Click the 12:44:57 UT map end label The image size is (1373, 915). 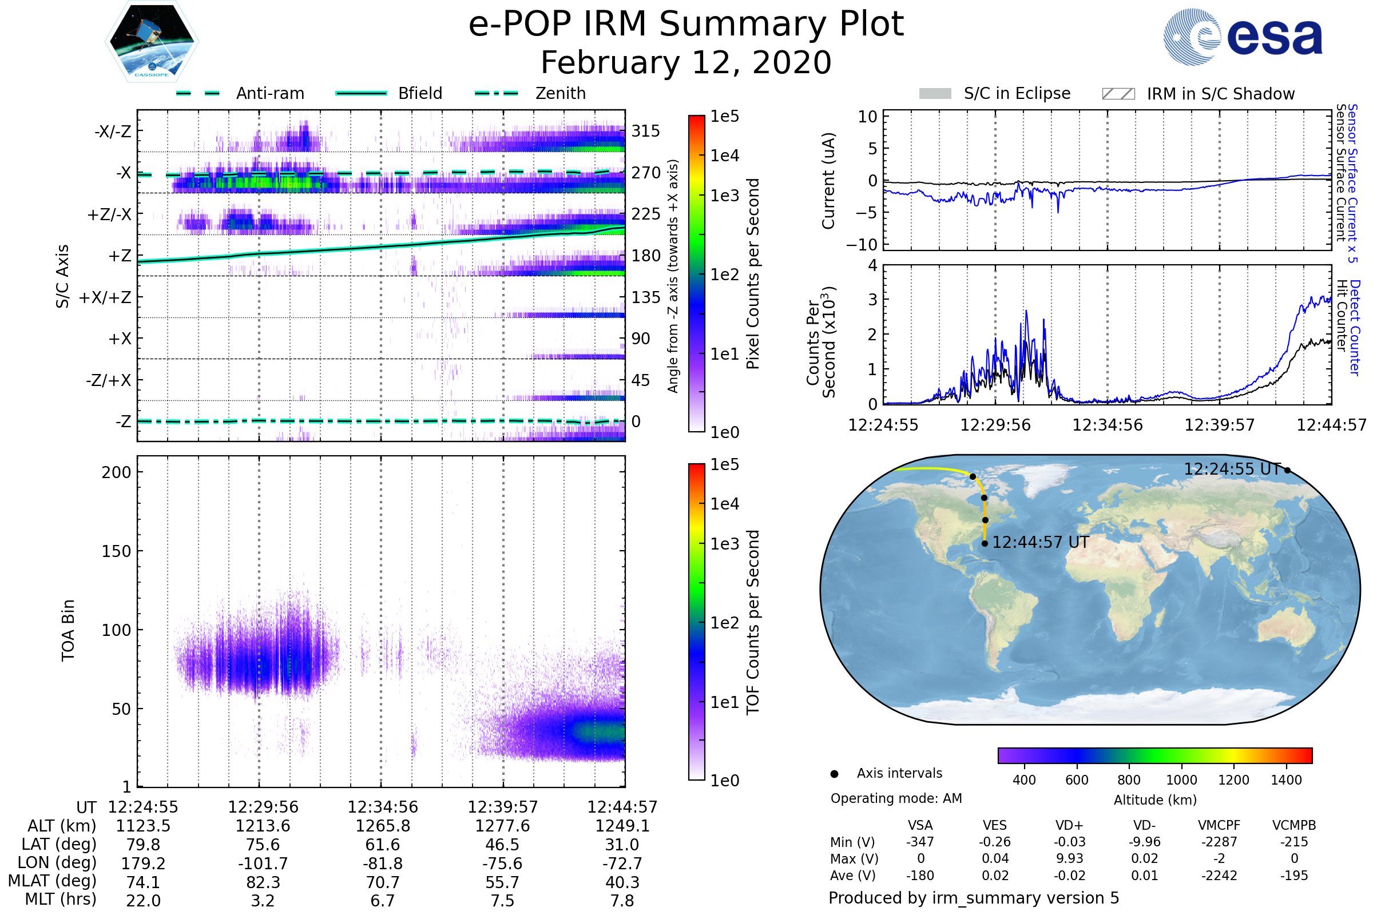[x=1041, y=543]
